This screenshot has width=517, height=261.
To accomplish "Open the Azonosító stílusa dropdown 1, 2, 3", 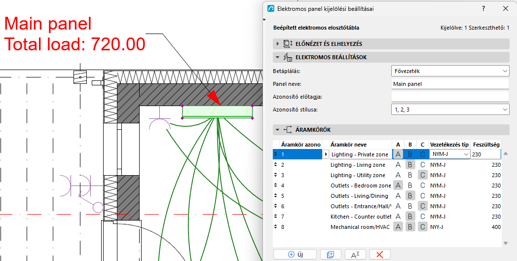I will [450, 110].
